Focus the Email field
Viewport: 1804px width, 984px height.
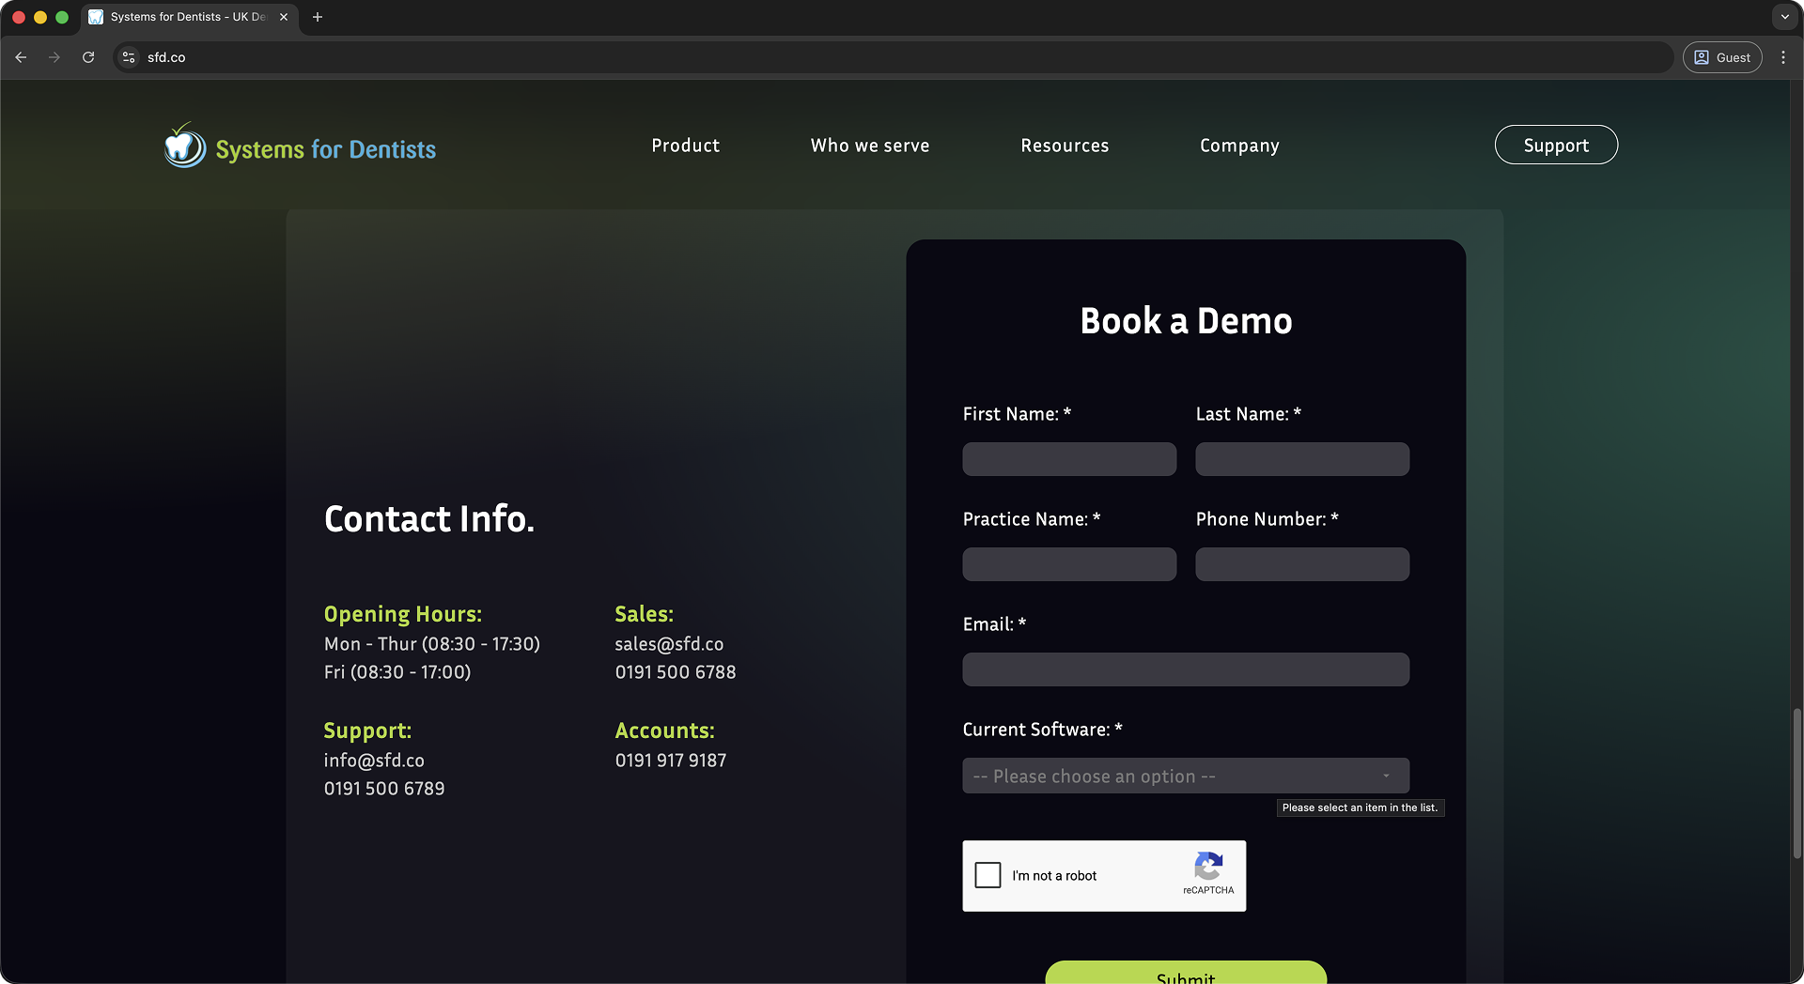(1186, 669)
